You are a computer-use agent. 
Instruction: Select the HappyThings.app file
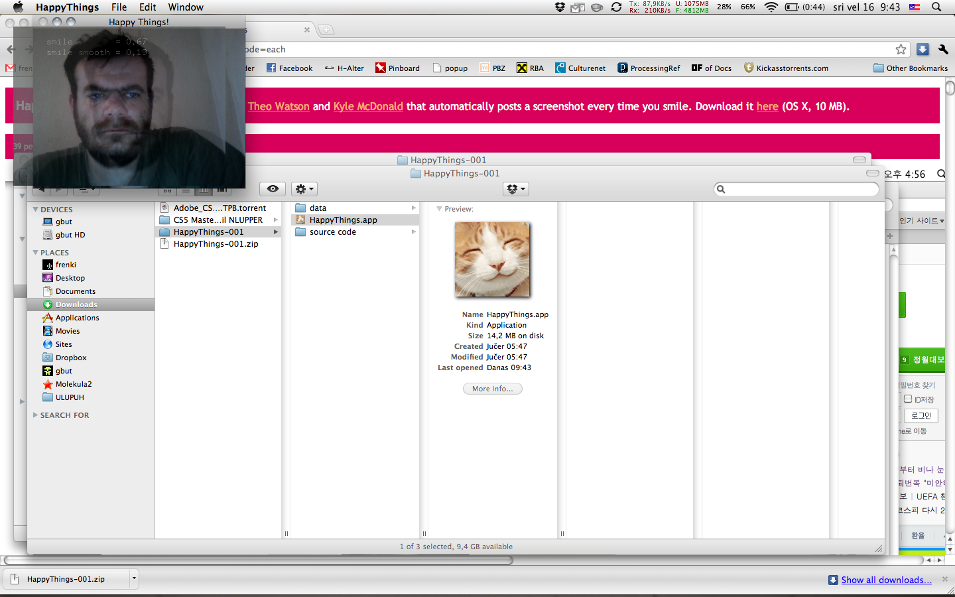343,220
